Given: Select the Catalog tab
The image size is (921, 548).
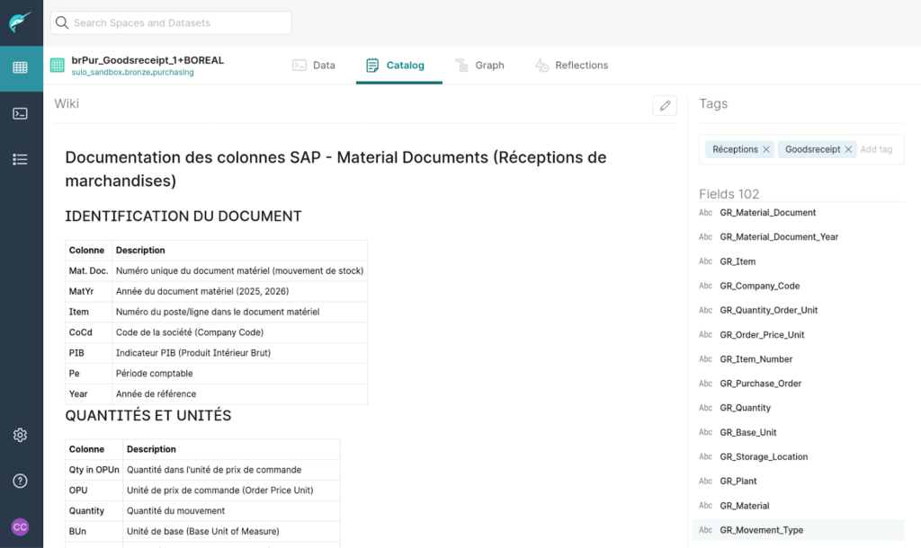Looking at the screenshot, I should coord(395,66).
